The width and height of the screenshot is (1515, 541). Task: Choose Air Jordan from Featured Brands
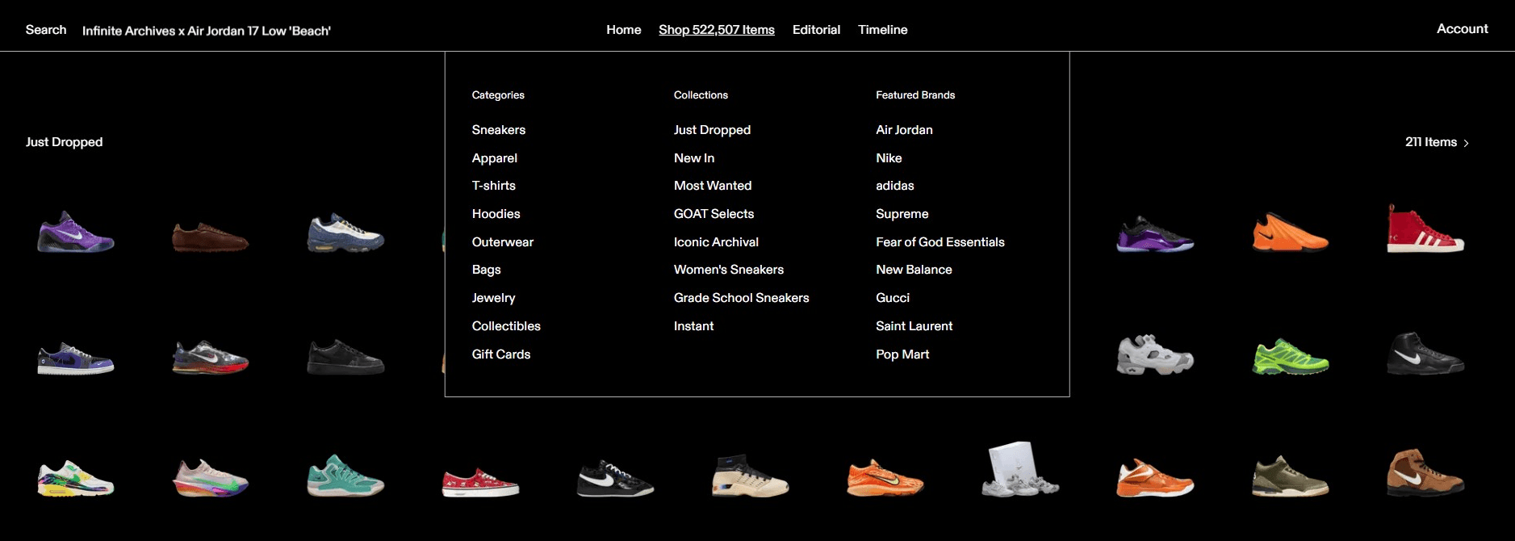(904, 130)
